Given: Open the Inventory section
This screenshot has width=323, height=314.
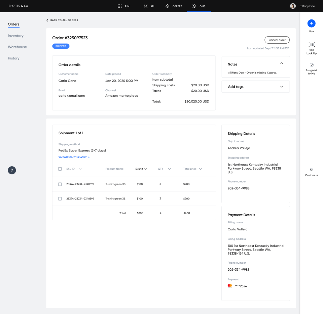Looking at the screenshot, I should [16, 36].
